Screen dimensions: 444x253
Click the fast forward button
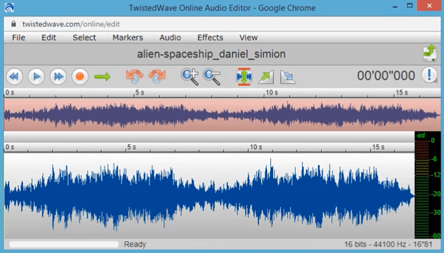(x=58, y=76)
